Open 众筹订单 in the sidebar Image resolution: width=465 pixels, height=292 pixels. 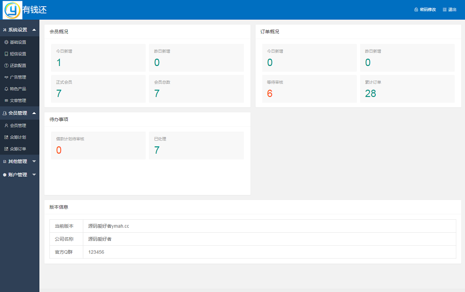[18, 149]
